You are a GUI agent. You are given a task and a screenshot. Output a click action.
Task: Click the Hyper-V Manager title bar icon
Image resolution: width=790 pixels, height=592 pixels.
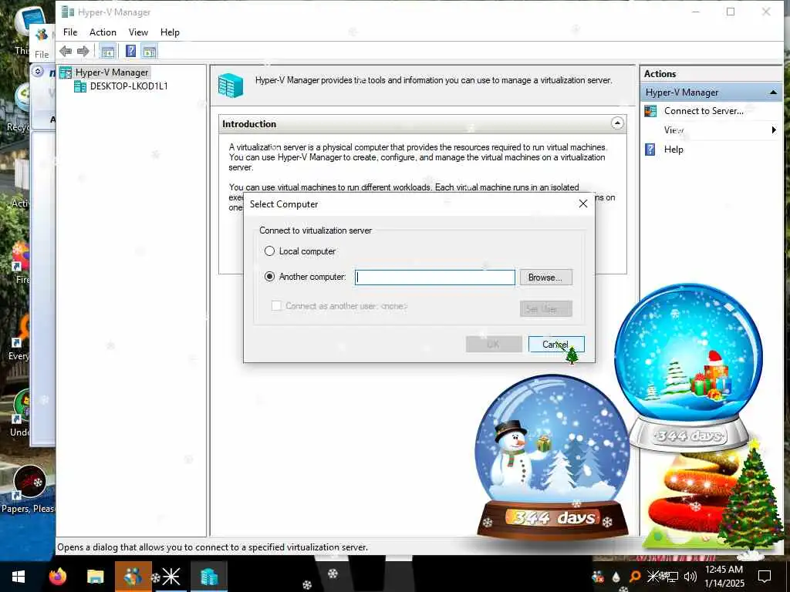click(x=68, y=12)
